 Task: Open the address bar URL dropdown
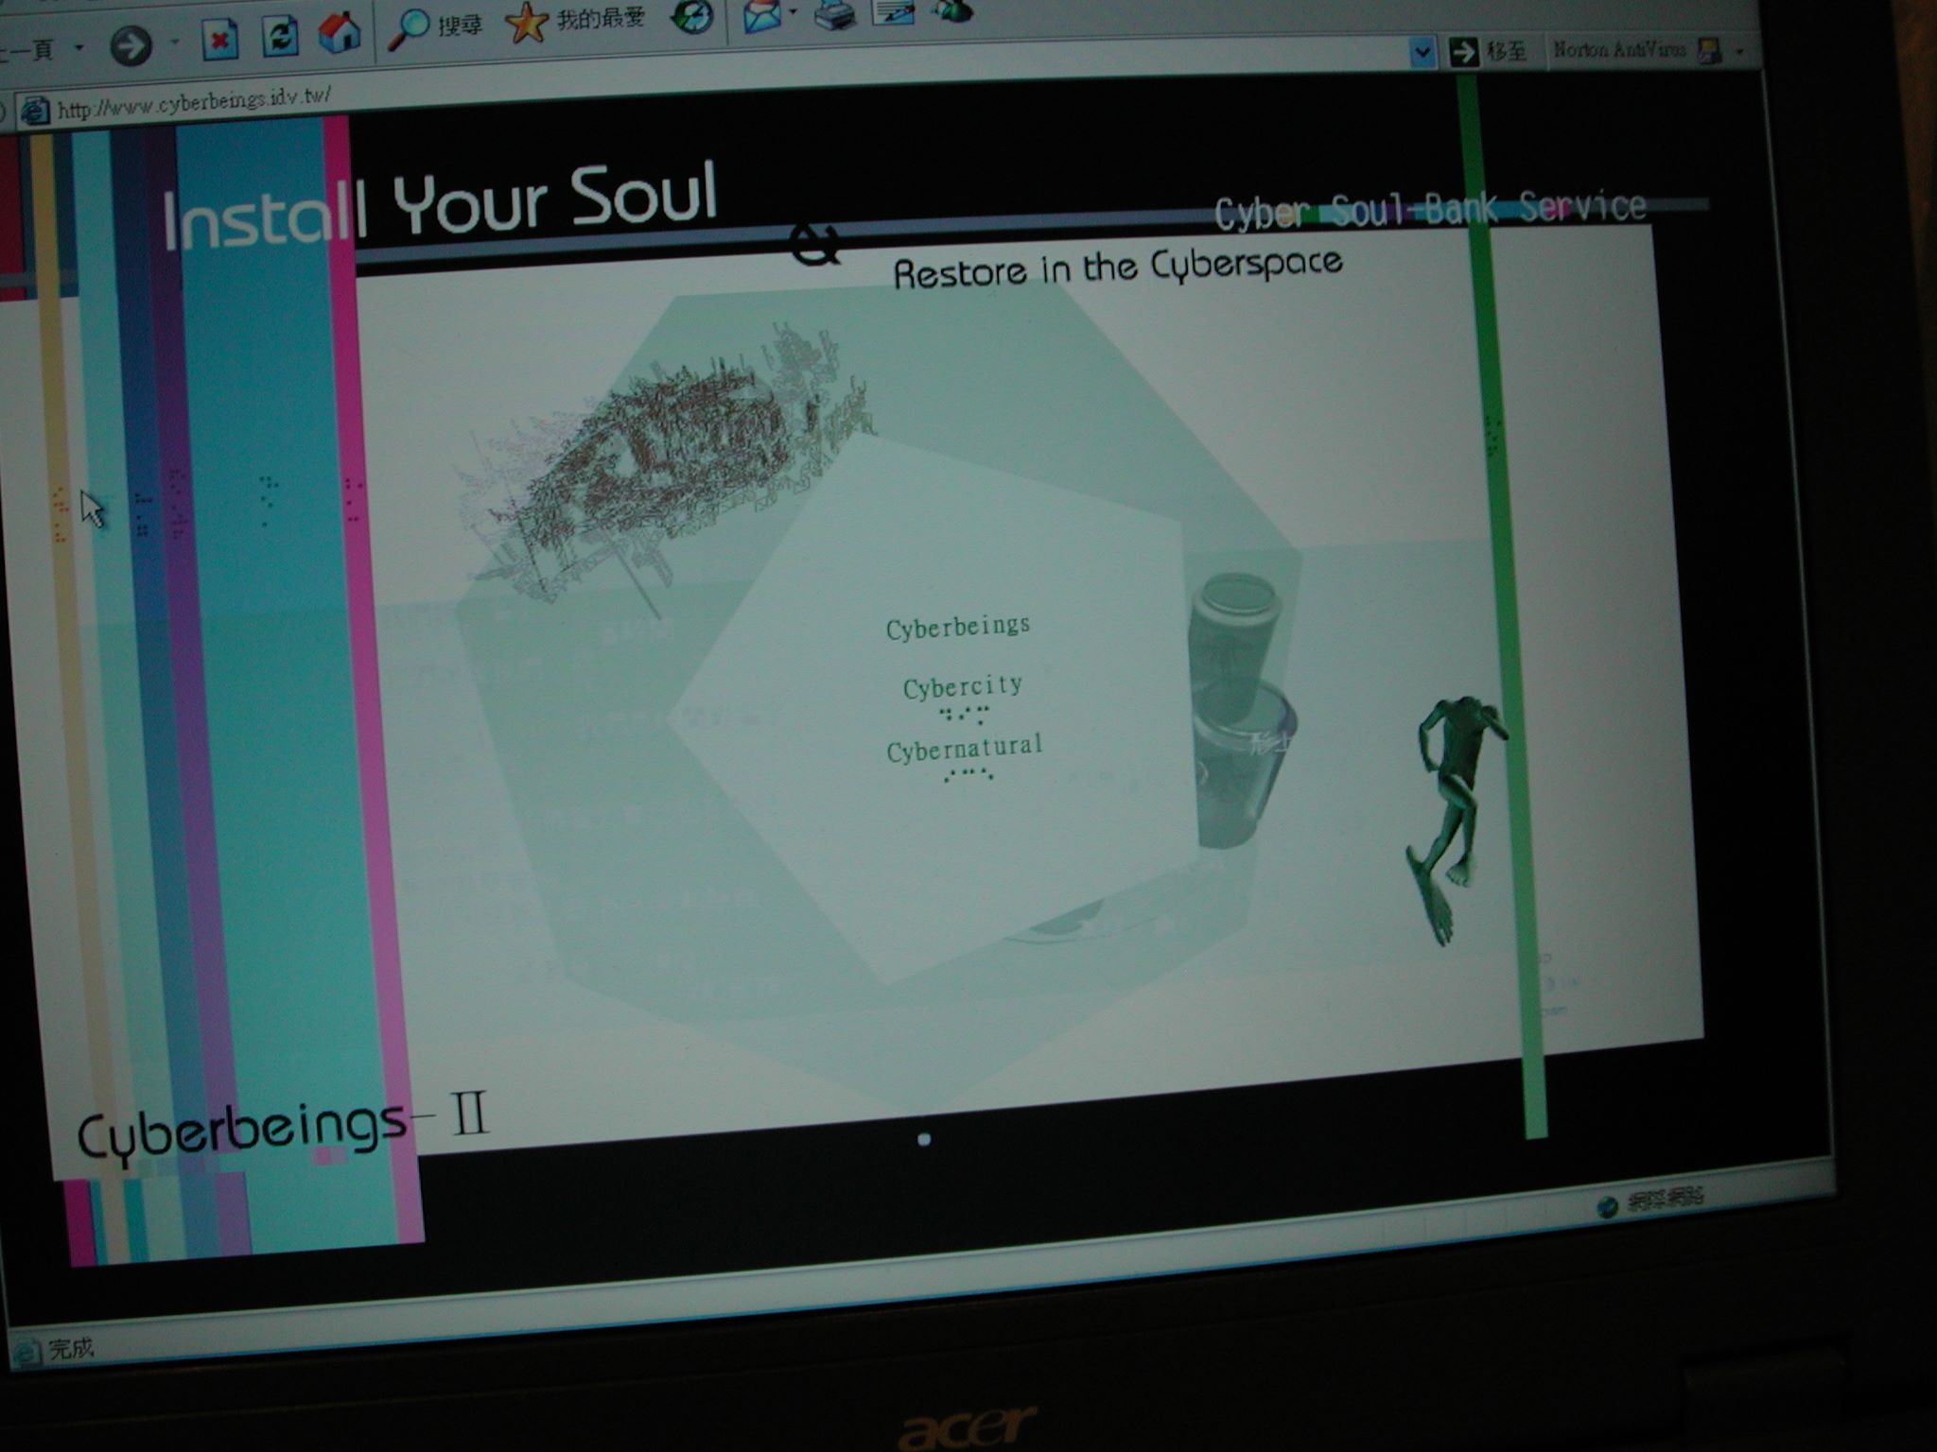[x=1421, y=53]
